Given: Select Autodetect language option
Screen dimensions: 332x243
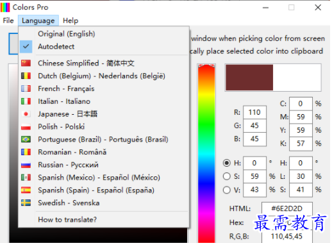Looking at the screenshot, I should click(x=104, y=46).
